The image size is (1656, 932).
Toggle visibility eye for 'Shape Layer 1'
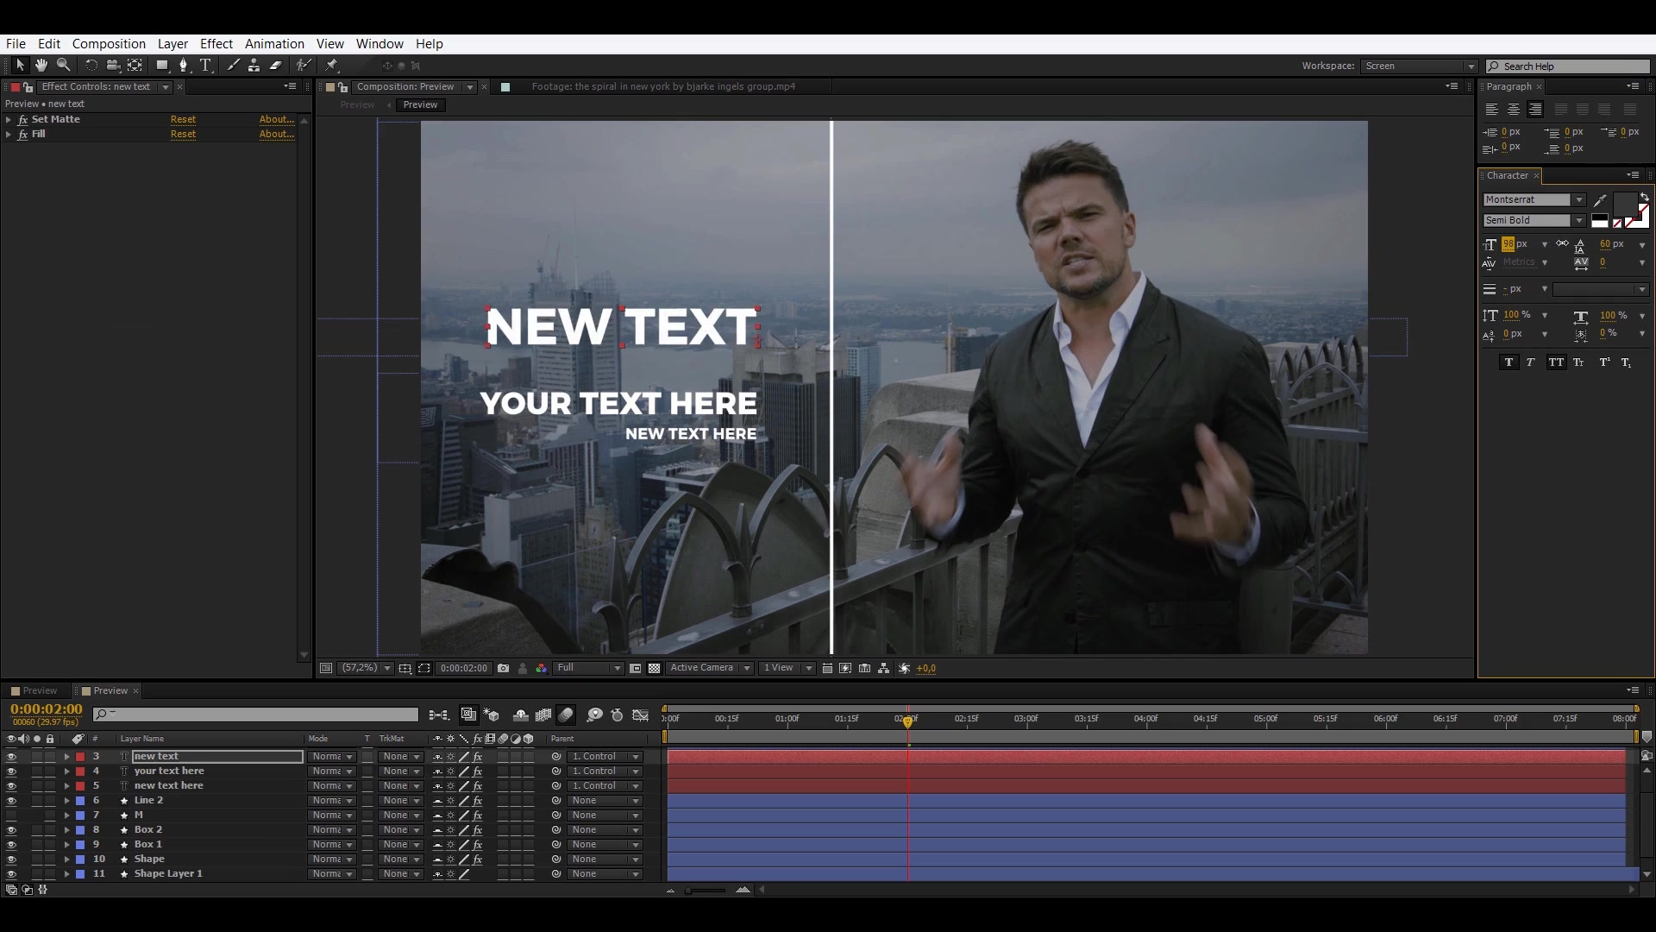(11, 874)
